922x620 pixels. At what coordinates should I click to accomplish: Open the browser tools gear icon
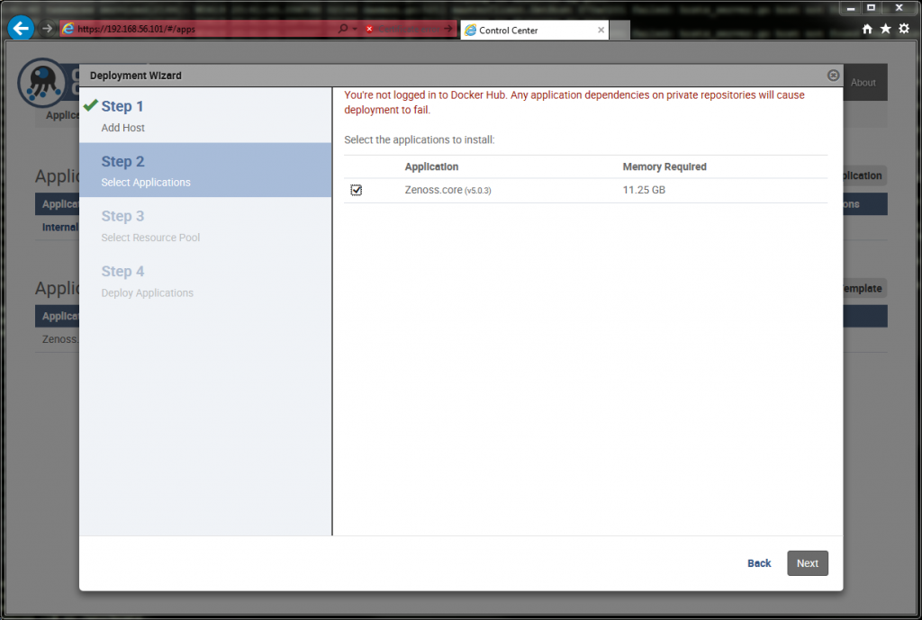pos(904,29)
